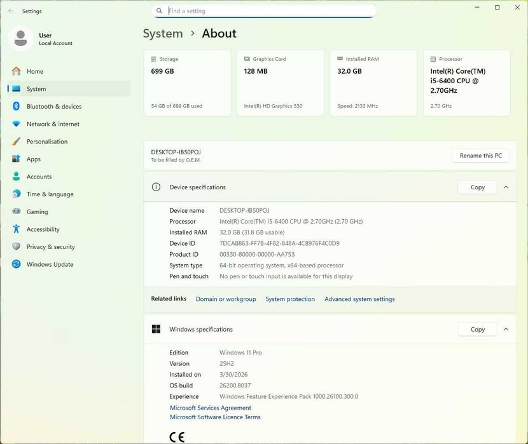
Task: Click the Network & internet Wi-Fi icon
Action: (16, 124)
